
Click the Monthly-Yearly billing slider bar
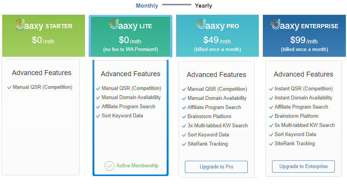point(177,5)
